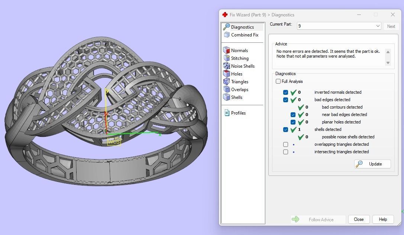Select Diagnostics label in wizard sidebar
Image resolution: width=404 pixels, height=235 pixels.
tap(242, 27)
